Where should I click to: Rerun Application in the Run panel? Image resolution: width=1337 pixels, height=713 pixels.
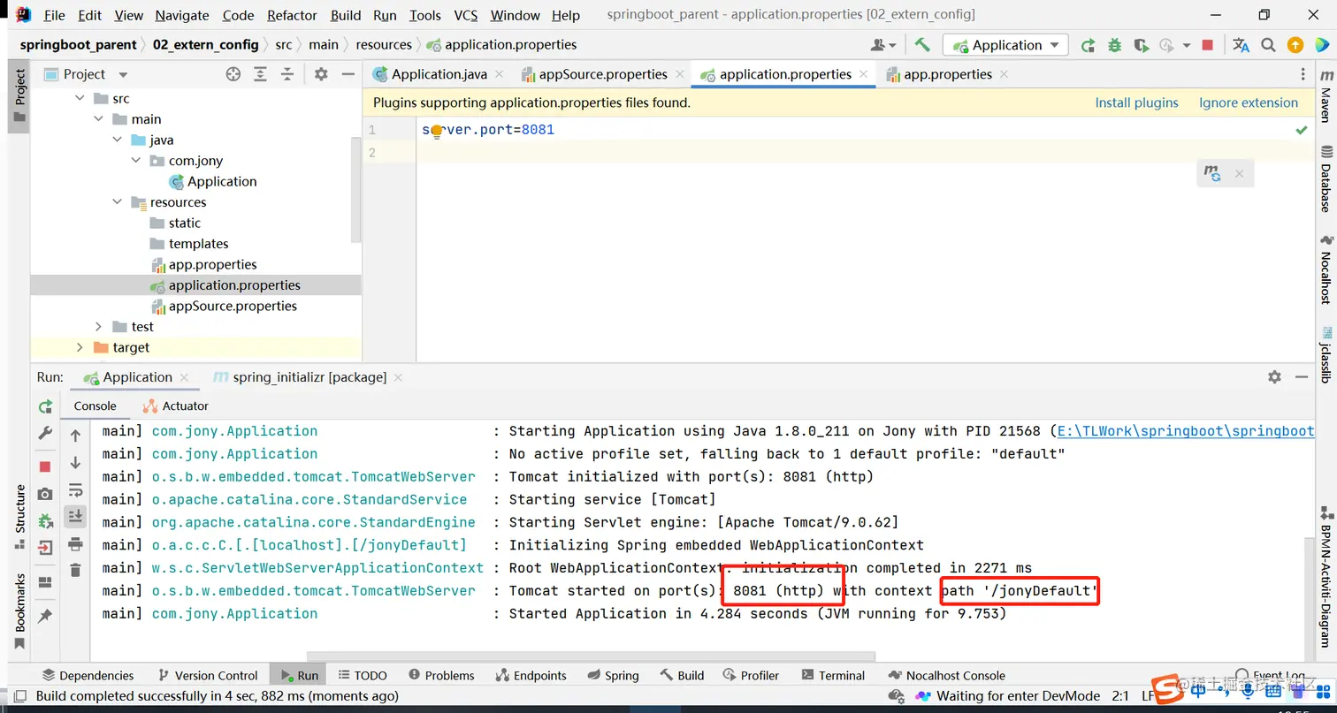click(x=45, y=406)
